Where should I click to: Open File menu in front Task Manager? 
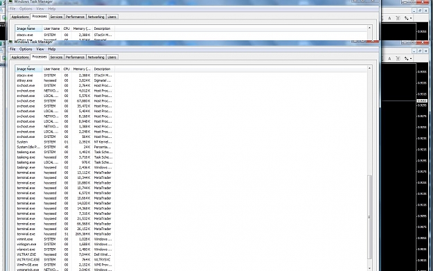point(12,49)
